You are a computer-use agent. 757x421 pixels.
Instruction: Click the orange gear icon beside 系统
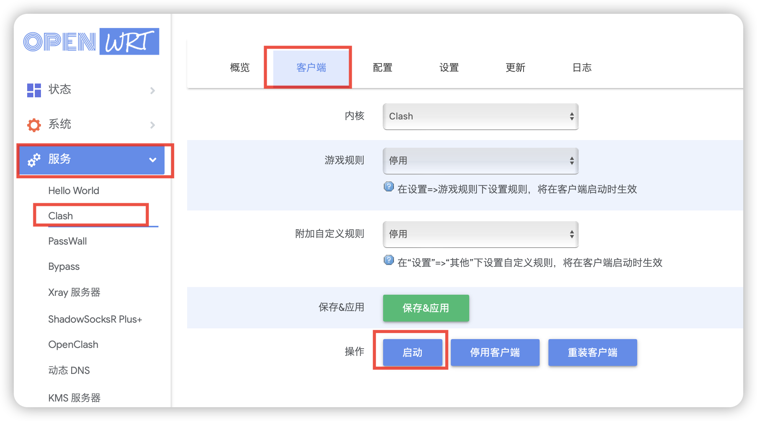(x=34, y=124)
